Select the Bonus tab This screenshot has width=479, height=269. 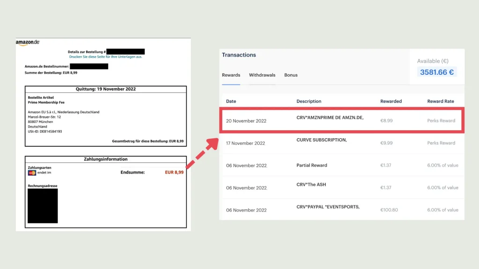(x=291, y=75)
